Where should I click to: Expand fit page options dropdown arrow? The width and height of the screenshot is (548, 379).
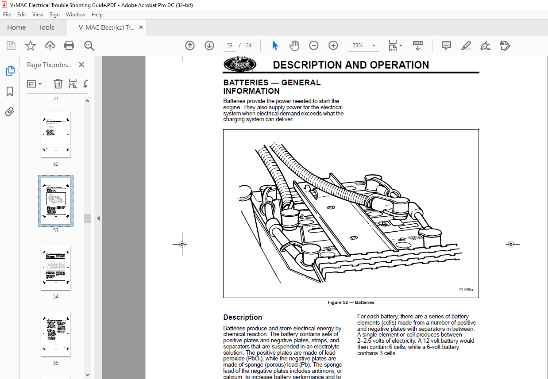pyautogui.click(x=401, y=46)
